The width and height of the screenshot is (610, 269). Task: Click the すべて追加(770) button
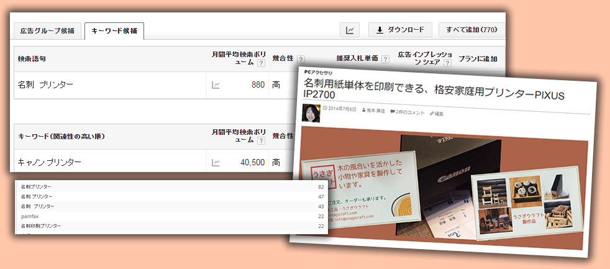[471, 30]
